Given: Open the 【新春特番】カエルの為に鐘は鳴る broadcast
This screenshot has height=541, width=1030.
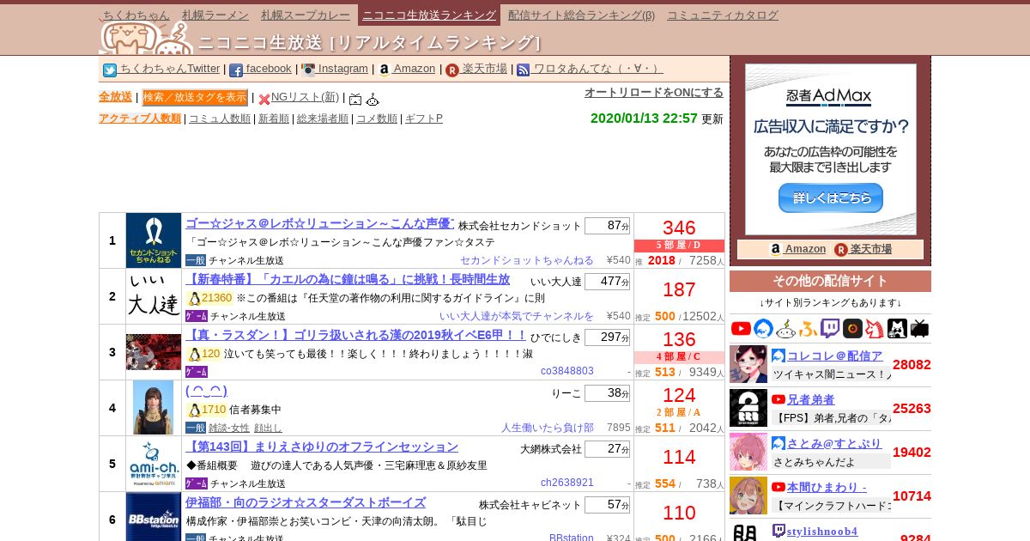Looking at the screenshot, I should pos(348,279).
